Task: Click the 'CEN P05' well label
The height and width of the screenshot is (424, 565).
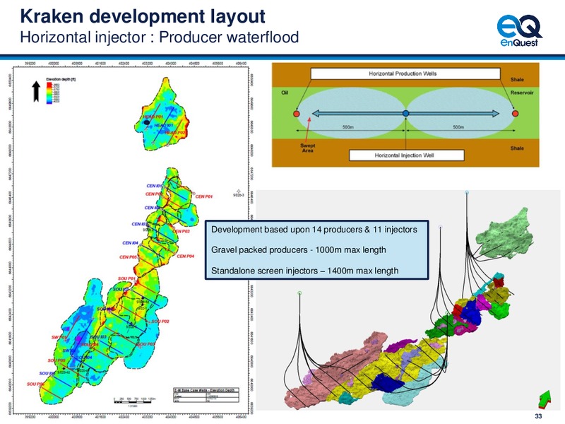Action: point(129,257)
